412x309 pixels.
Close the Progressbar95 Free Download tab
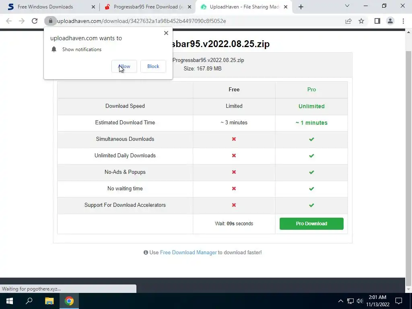pos(190,7)
